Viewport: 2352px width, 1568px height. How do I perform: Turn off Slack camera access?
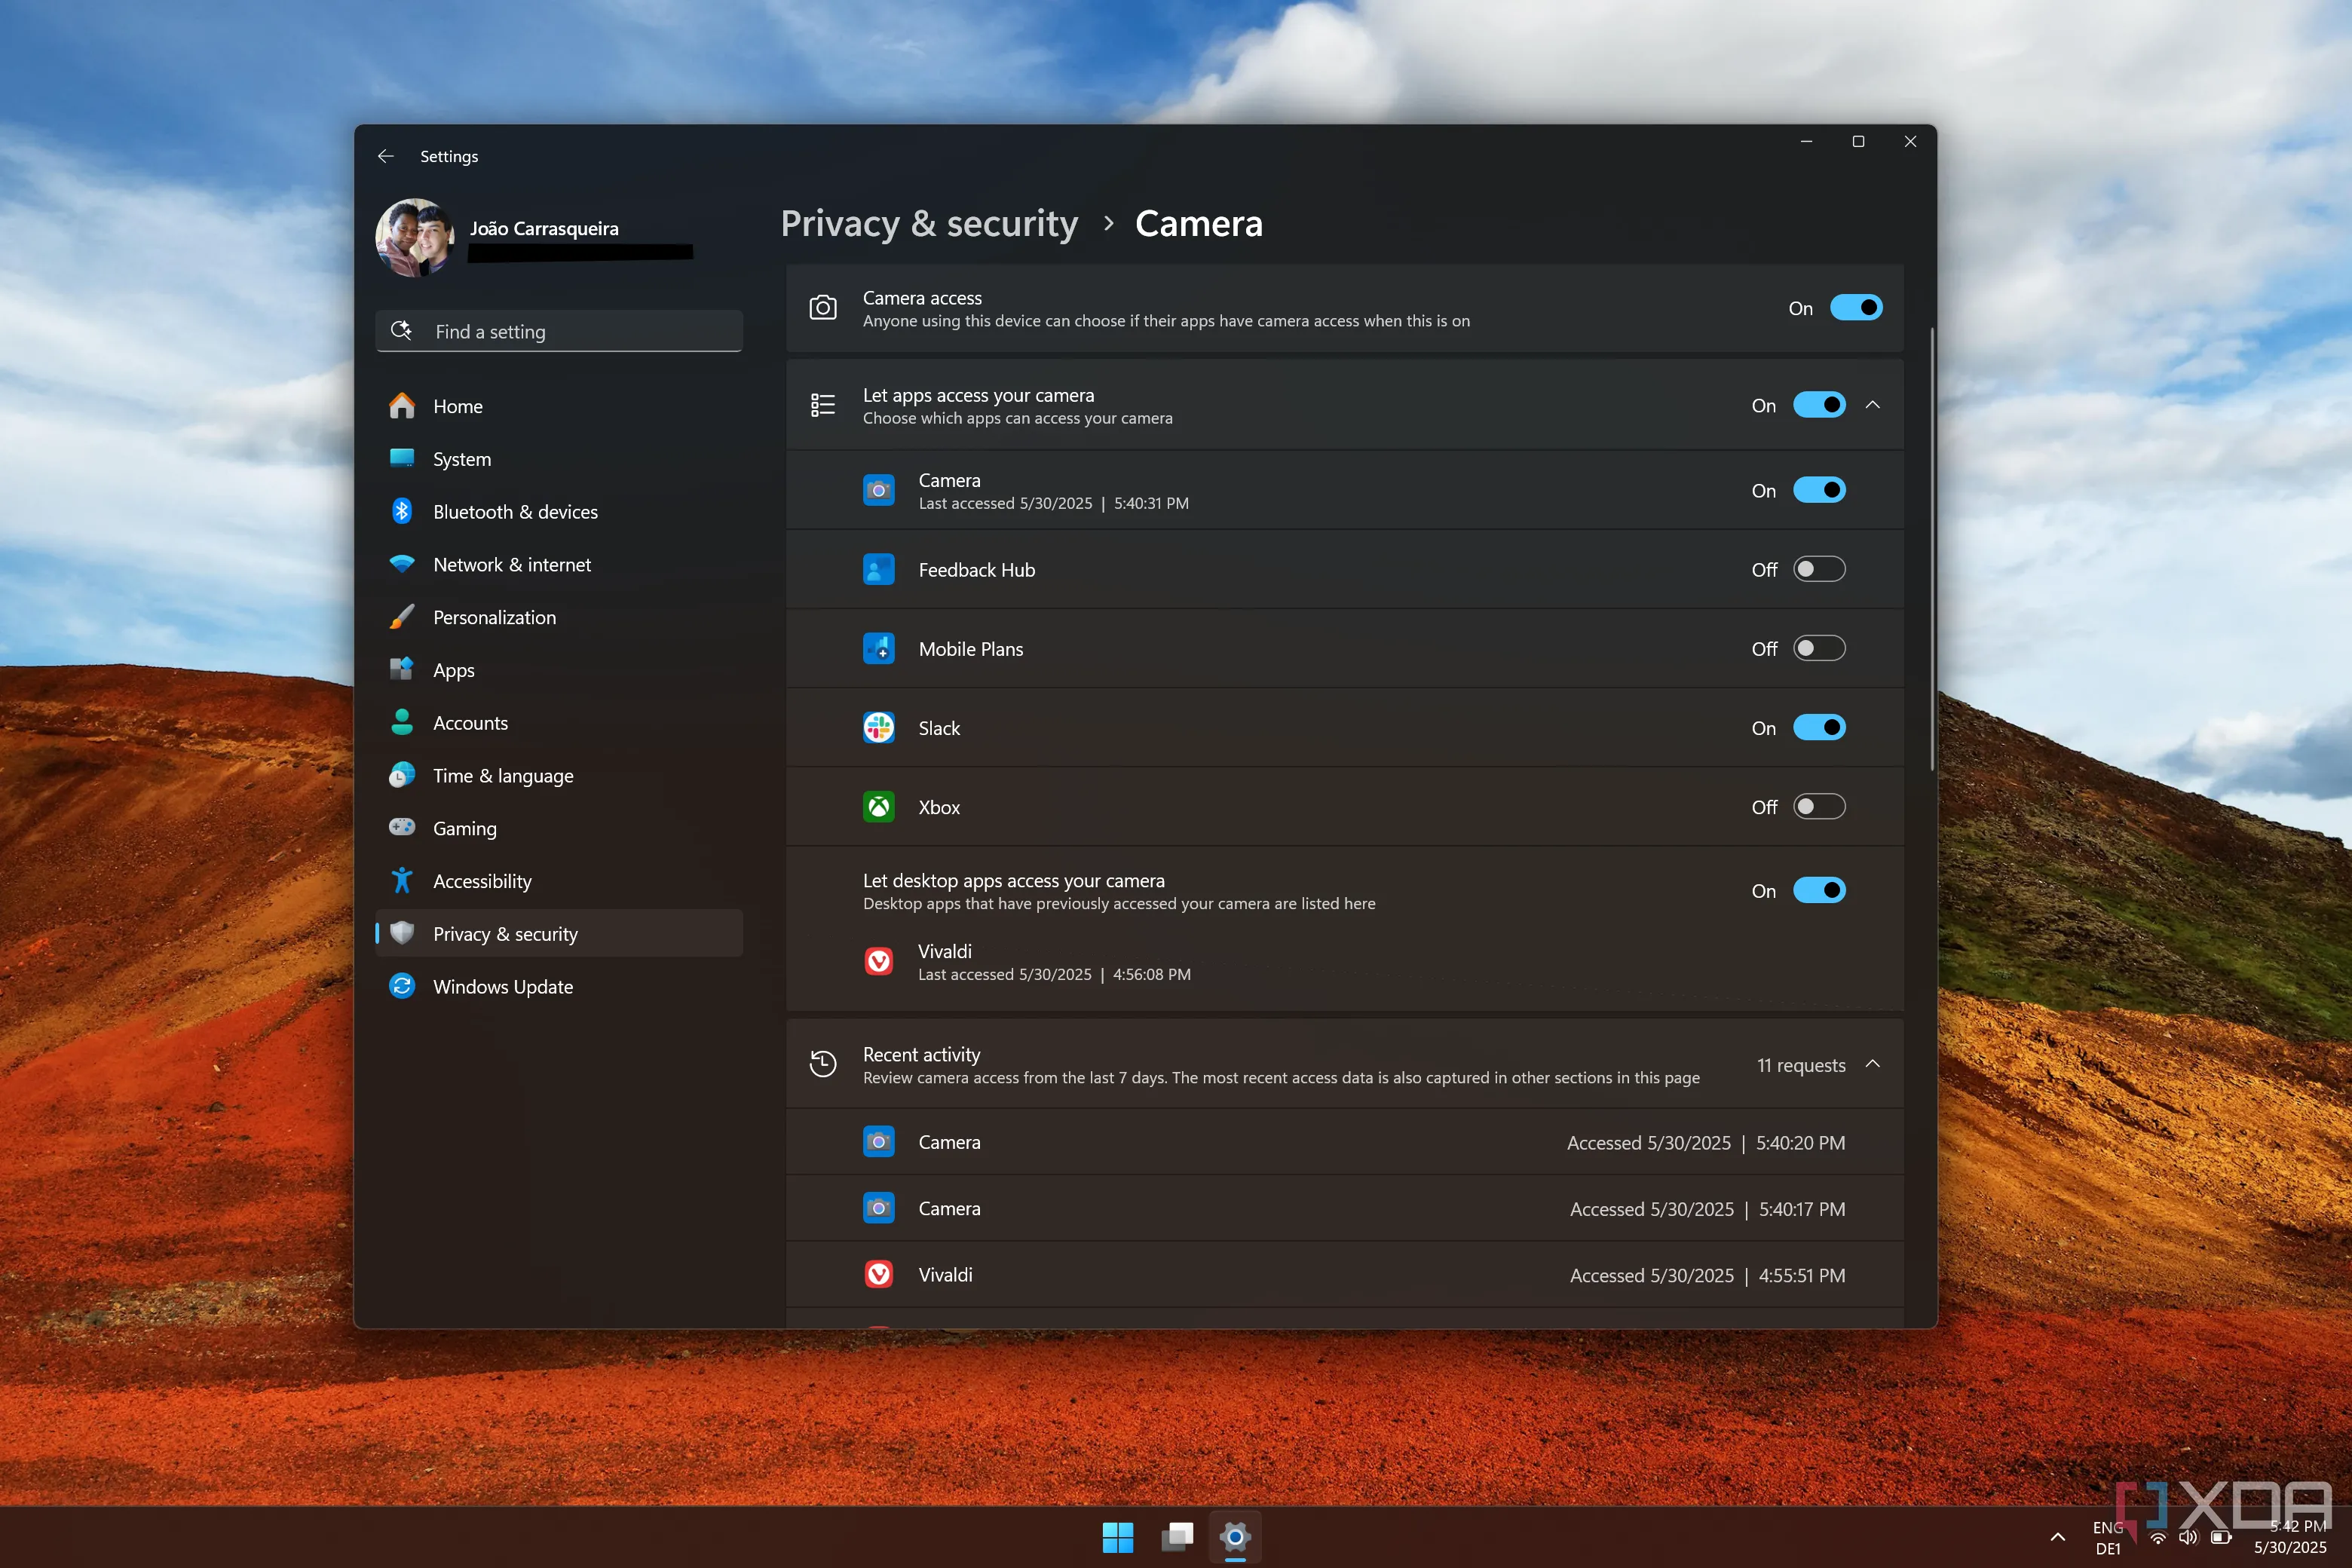pyautogui.click(x=1819, y=727)
